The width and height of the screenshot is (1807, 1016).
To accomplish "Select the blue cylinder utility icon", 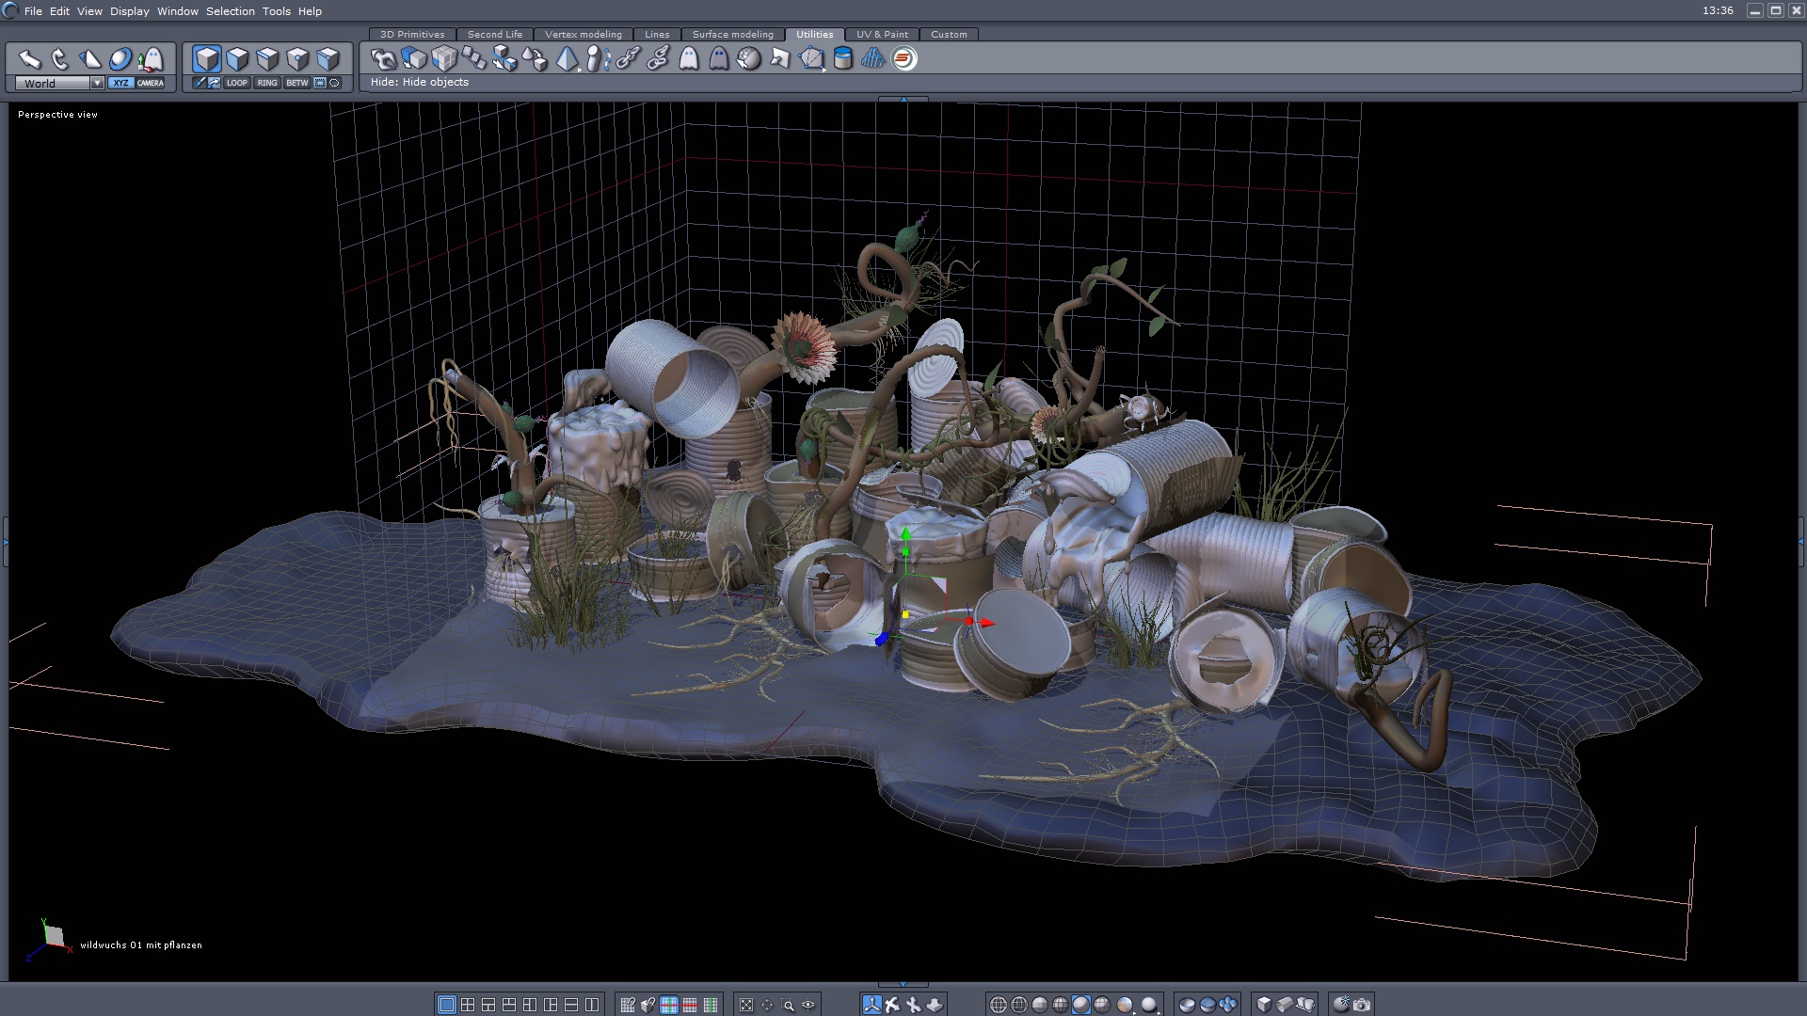I will (843, 59).
